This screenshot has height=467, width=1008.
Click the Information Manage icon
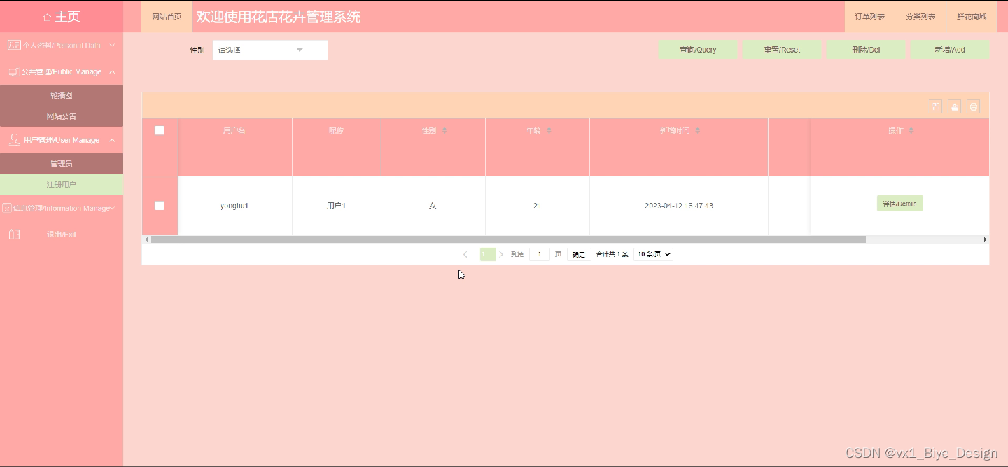(7, 208)
